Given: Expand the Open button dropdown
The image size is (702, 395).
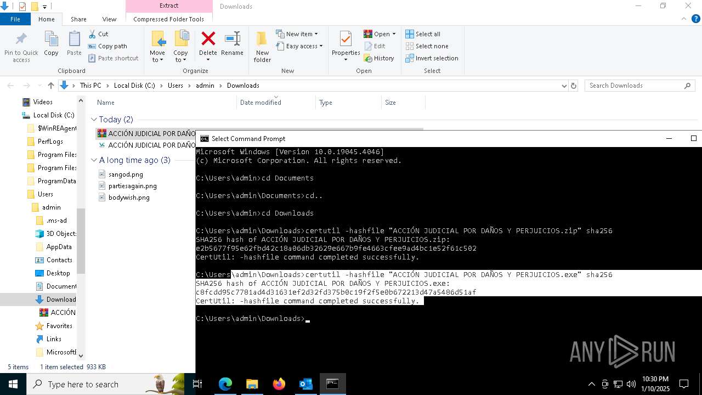Looking at the screenshot, I should (x=394, y=34).
